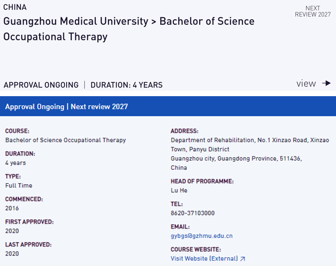Click the external link arrow icon
Screen dimensions: 336x266
click(243, 259)
